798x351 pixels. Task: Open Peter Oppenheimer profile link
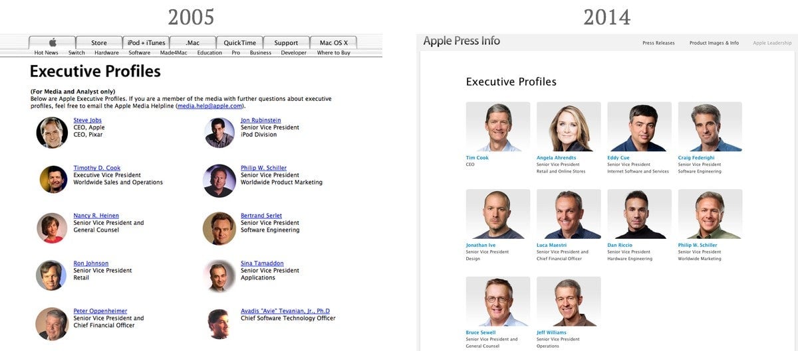(x=100, y=311)
